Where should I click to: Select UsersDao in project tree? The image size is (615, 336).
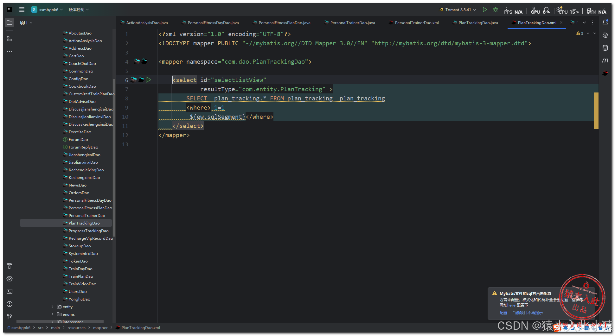[78, 291]
